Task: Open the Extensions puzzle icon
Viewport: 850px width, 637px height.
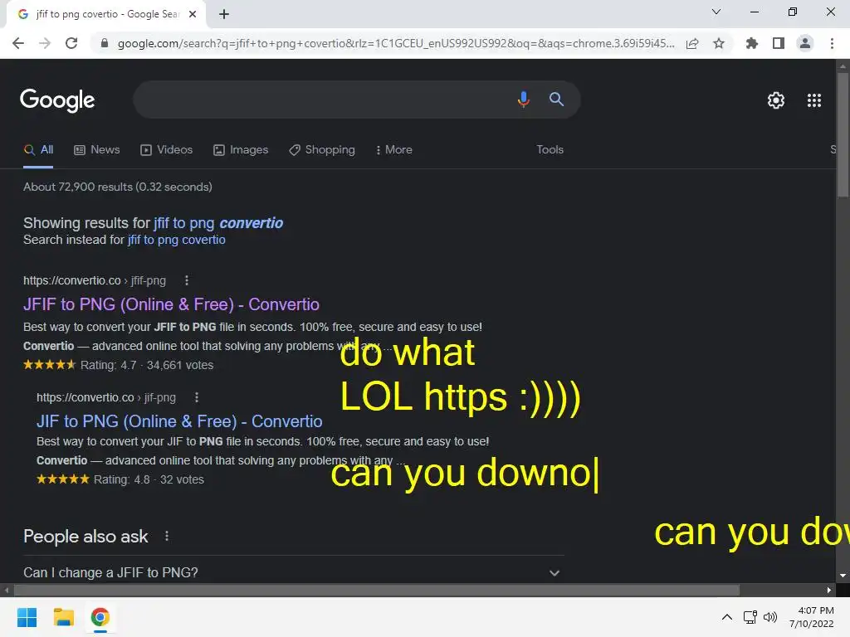Action: (752, 43)
